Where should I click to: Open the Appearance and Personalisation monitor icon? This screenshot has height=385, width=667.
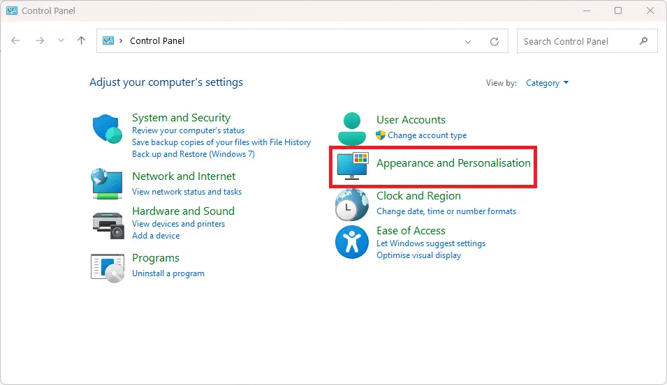point(353,166)
